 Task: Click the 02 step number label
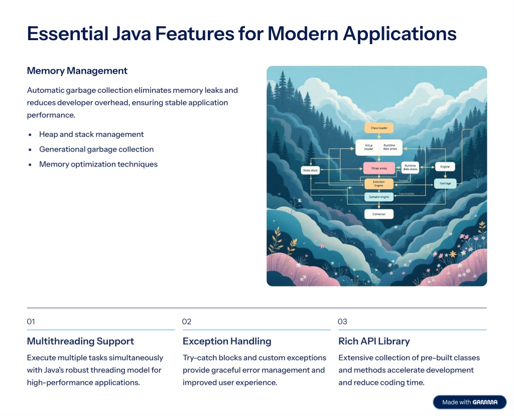[187, 322]
